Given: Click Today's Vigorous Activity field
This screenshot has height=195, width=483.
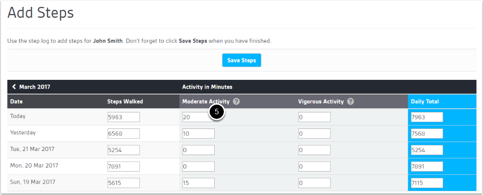Looking at the screenshot, I should (x=314, y=117).
